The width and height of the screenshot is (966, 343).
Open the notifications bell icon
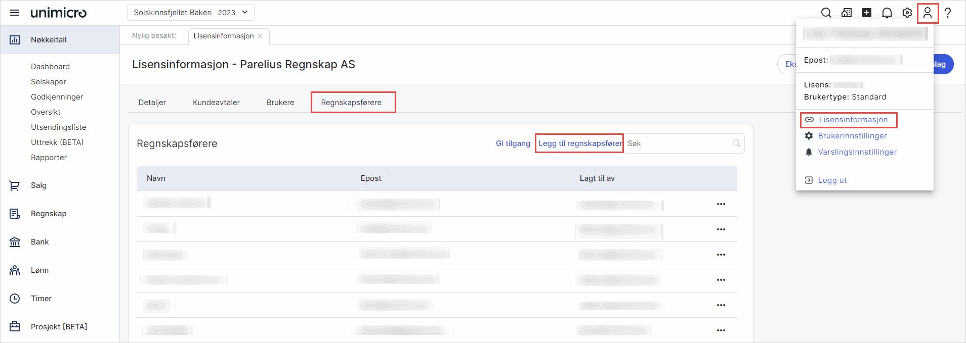pos(887,13)
